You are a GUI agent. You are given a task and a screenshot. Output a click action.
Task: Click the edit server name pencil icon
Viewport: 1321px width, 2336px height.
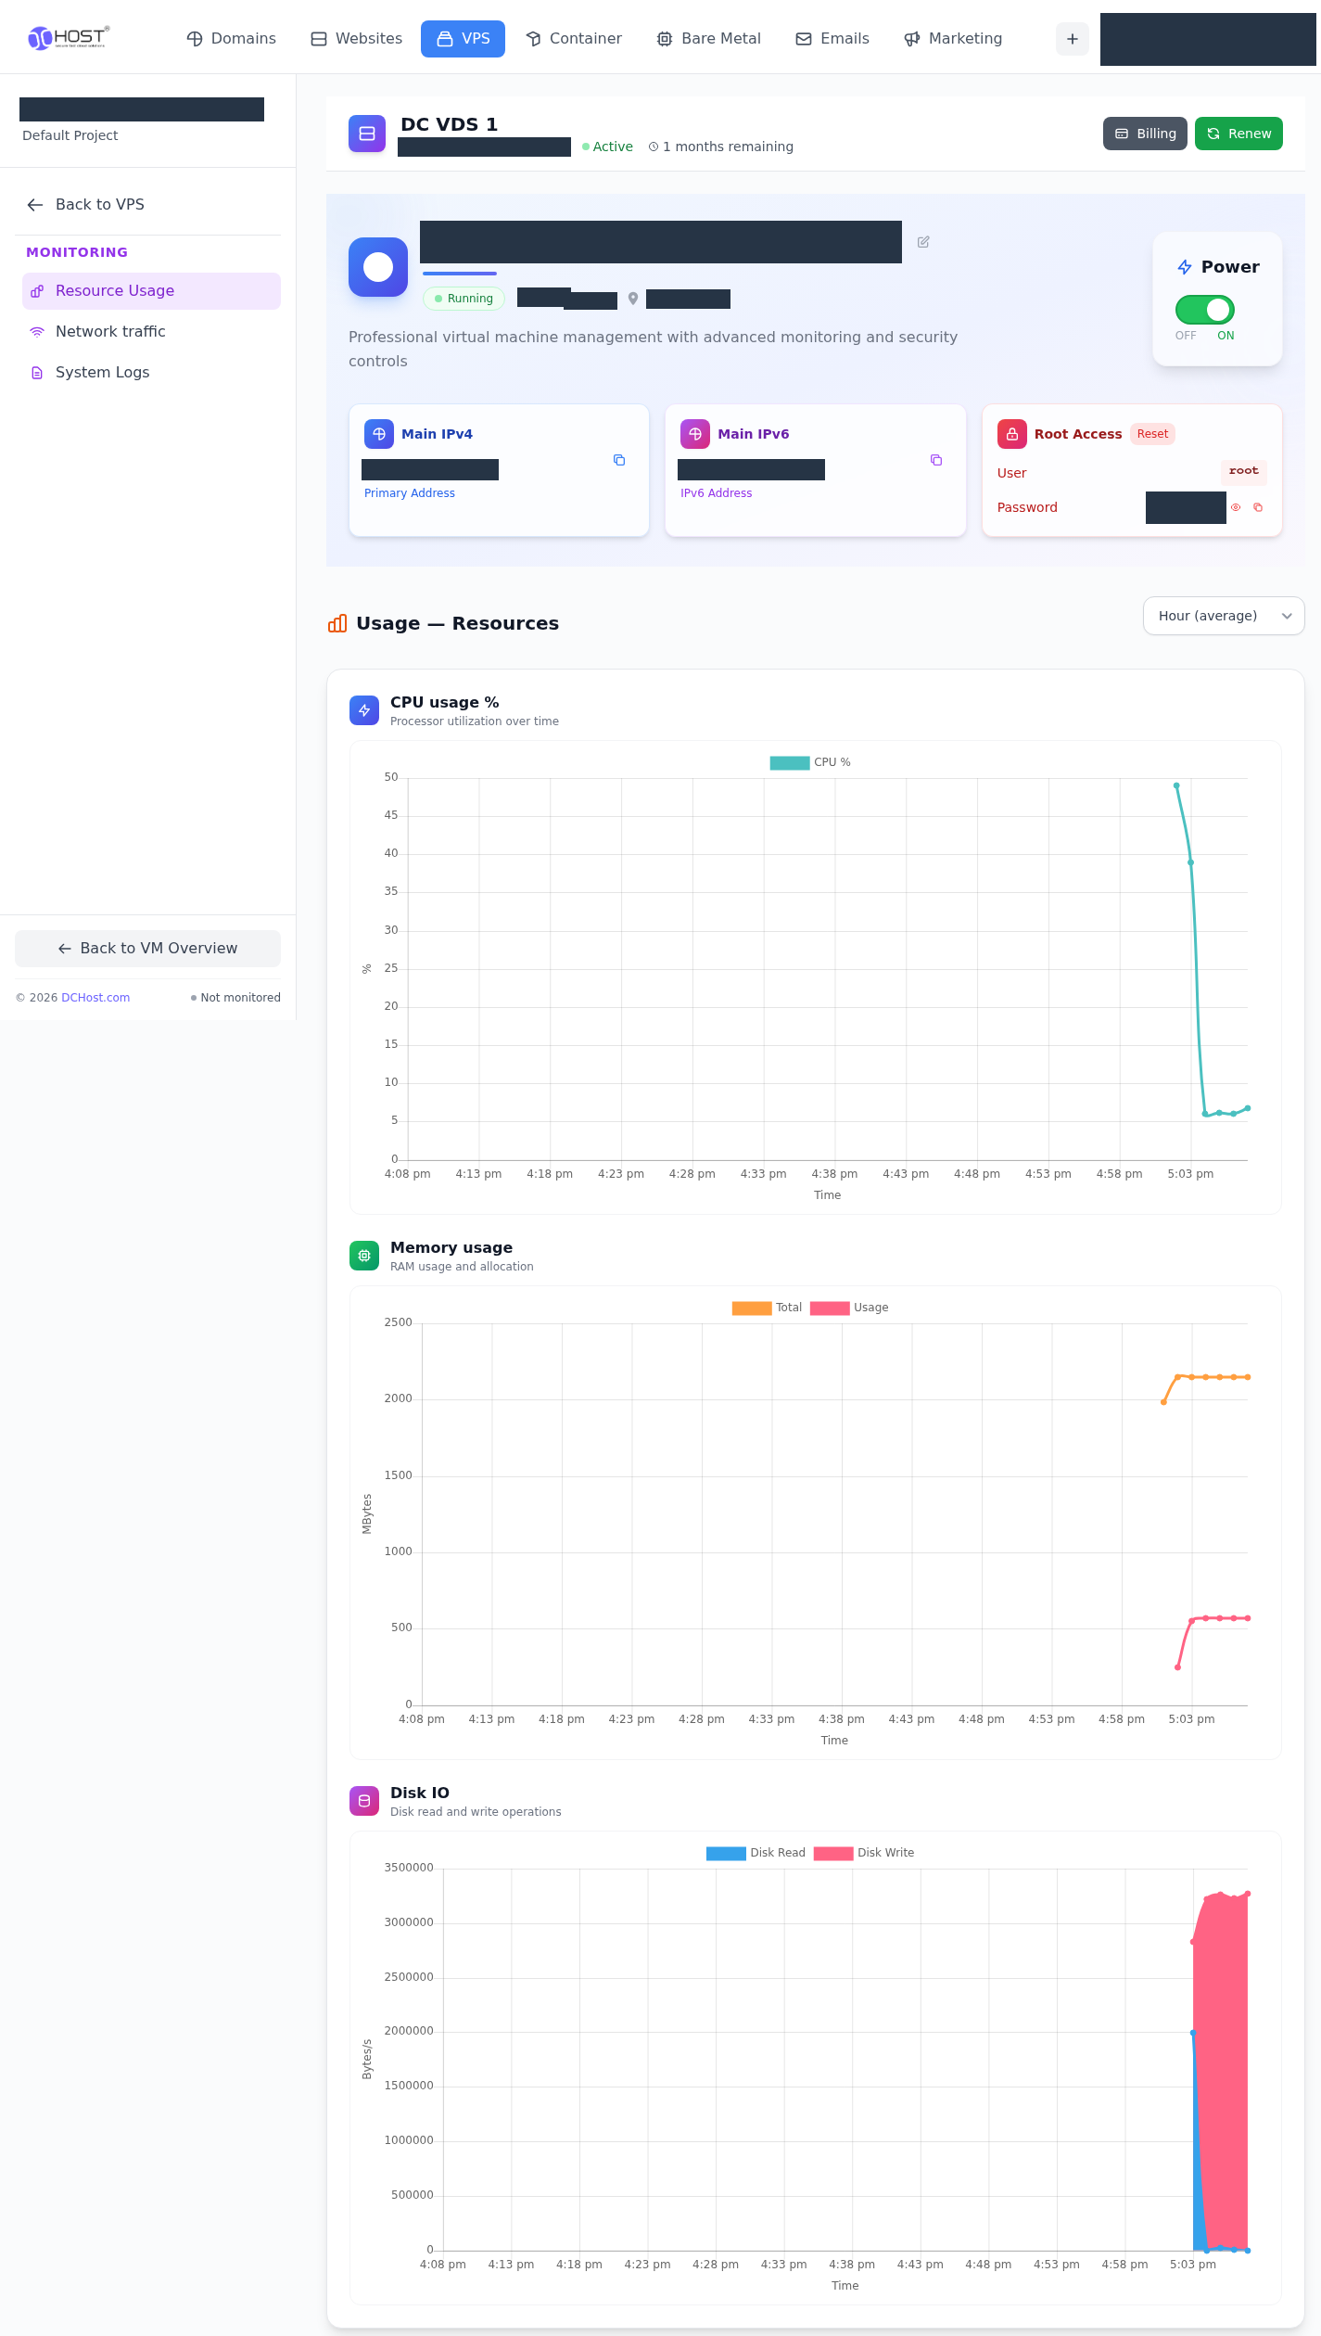(x=923, y=242)
